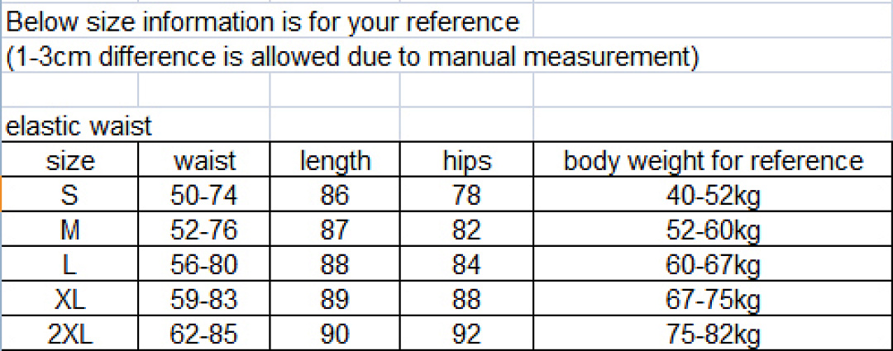The width and height of the screenshot is (893, 351).
Task: Select 'body weight for reference' header cell
Action: click(713, 161)
